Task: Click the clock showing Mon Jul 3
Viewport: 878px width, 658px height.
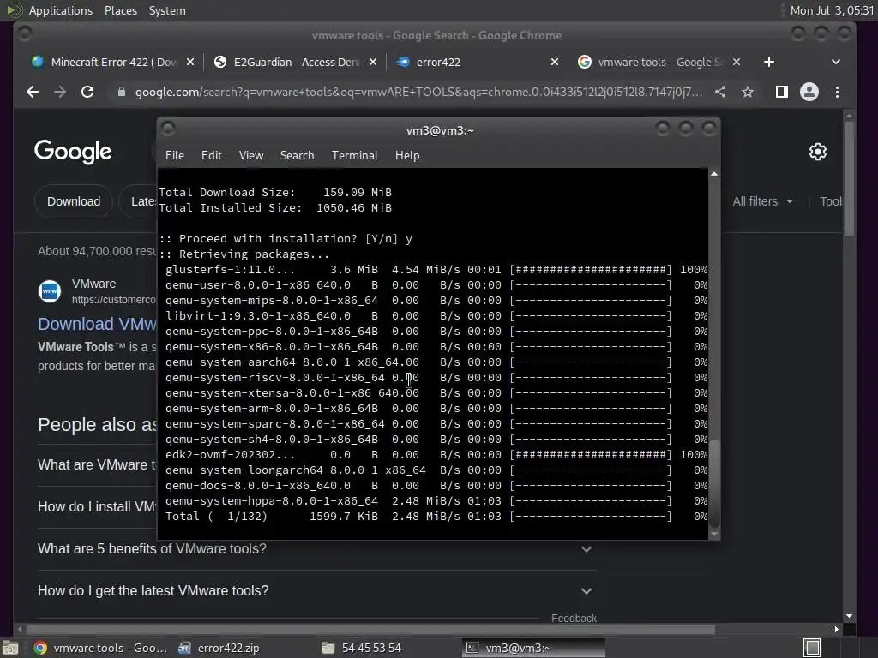Action: (x=832, y=10)
